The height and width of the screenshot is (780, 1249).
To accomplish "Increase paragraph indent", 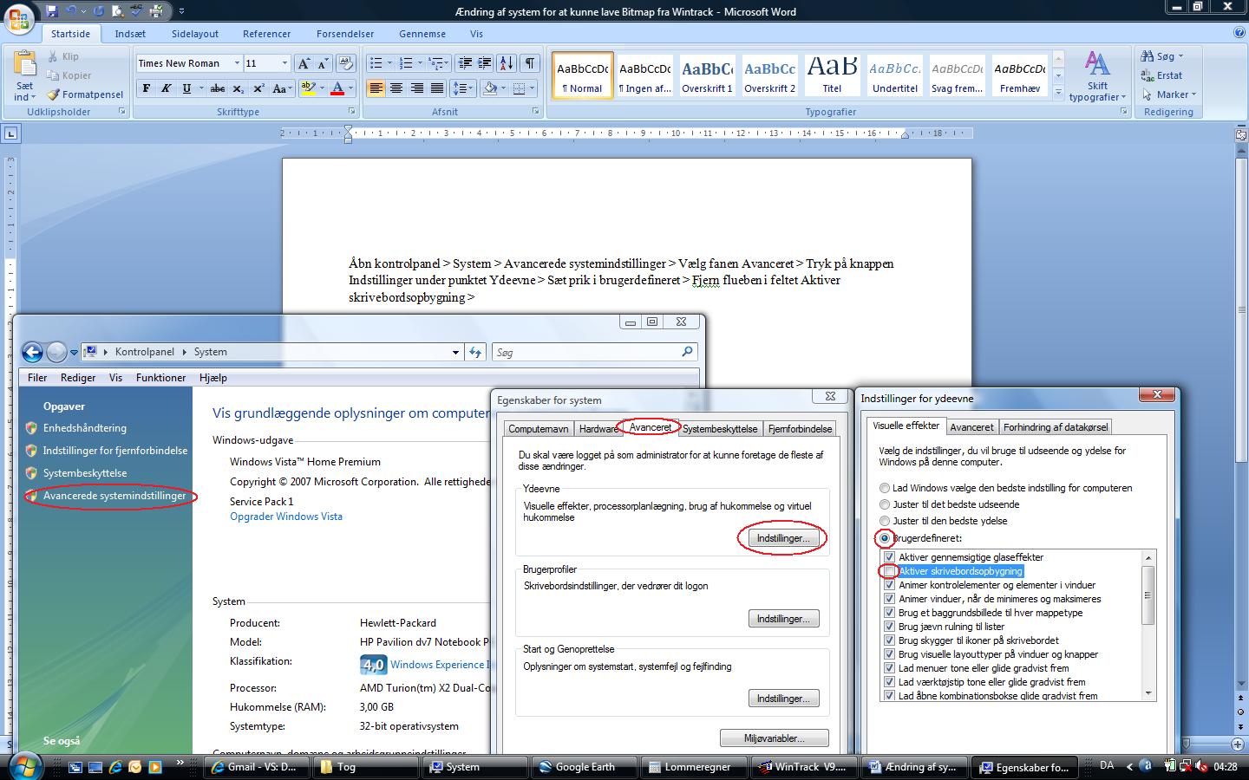I will [485, 63].
